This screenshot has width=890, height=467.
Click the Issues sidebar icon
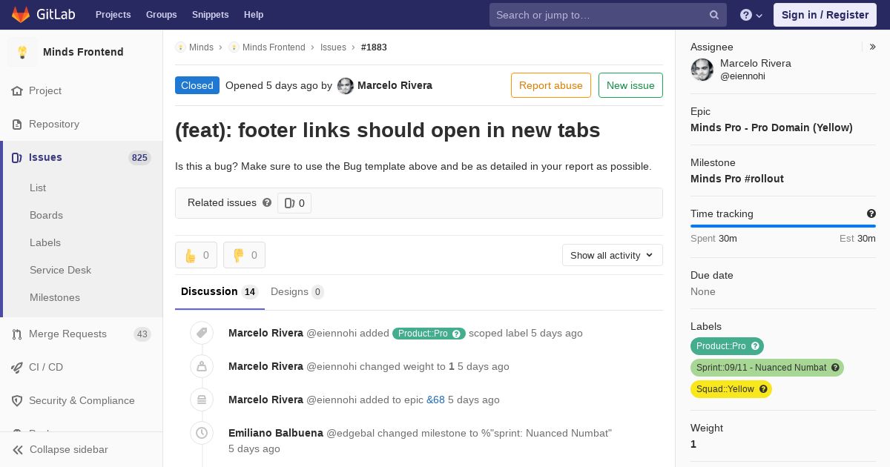pos(17,158)
